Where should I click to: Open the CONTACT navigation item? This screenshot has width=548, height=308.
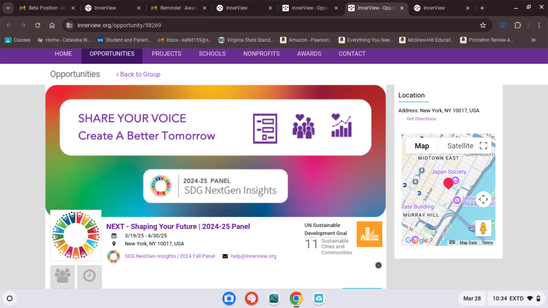[x=352, y=54]
